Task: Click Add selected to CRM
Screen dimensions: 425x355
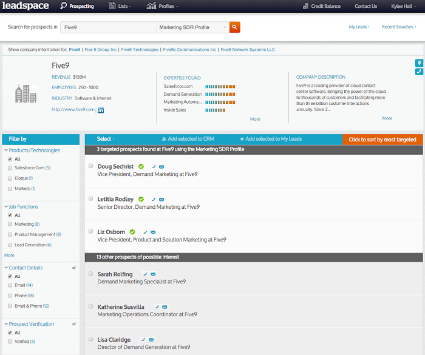Action: pyautogui.click(x=188, y=139)
